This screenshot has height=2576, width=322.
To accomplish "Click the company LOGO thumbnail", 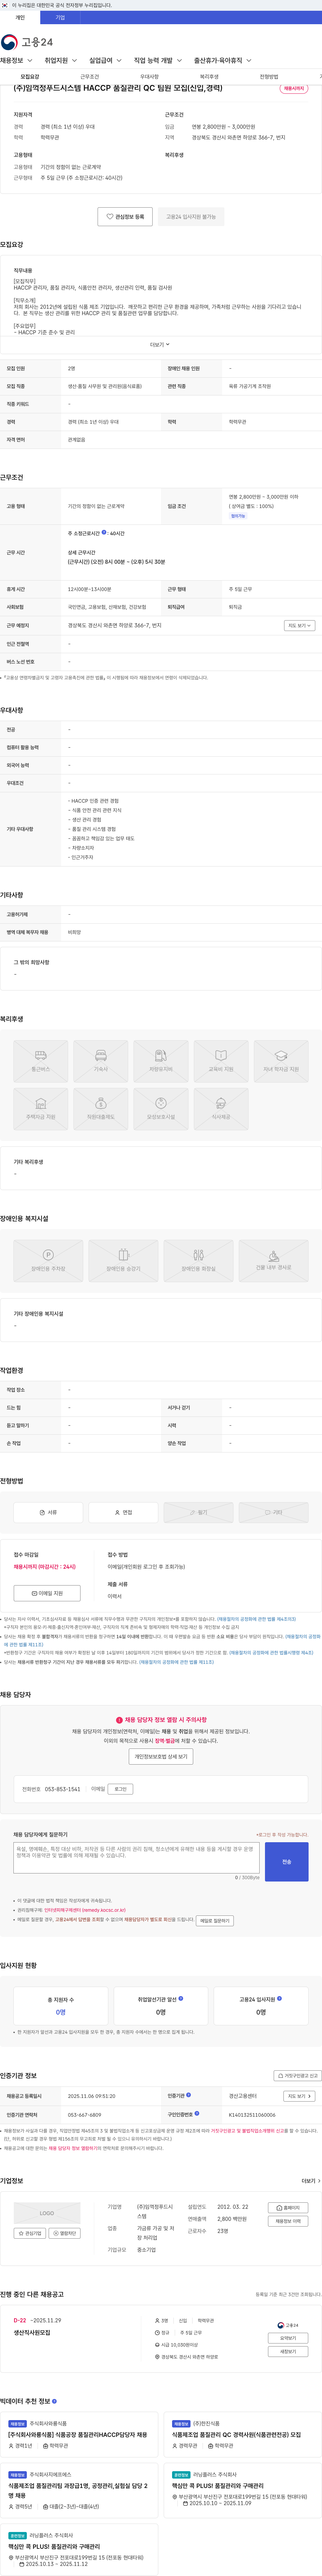I will 47,2213.
